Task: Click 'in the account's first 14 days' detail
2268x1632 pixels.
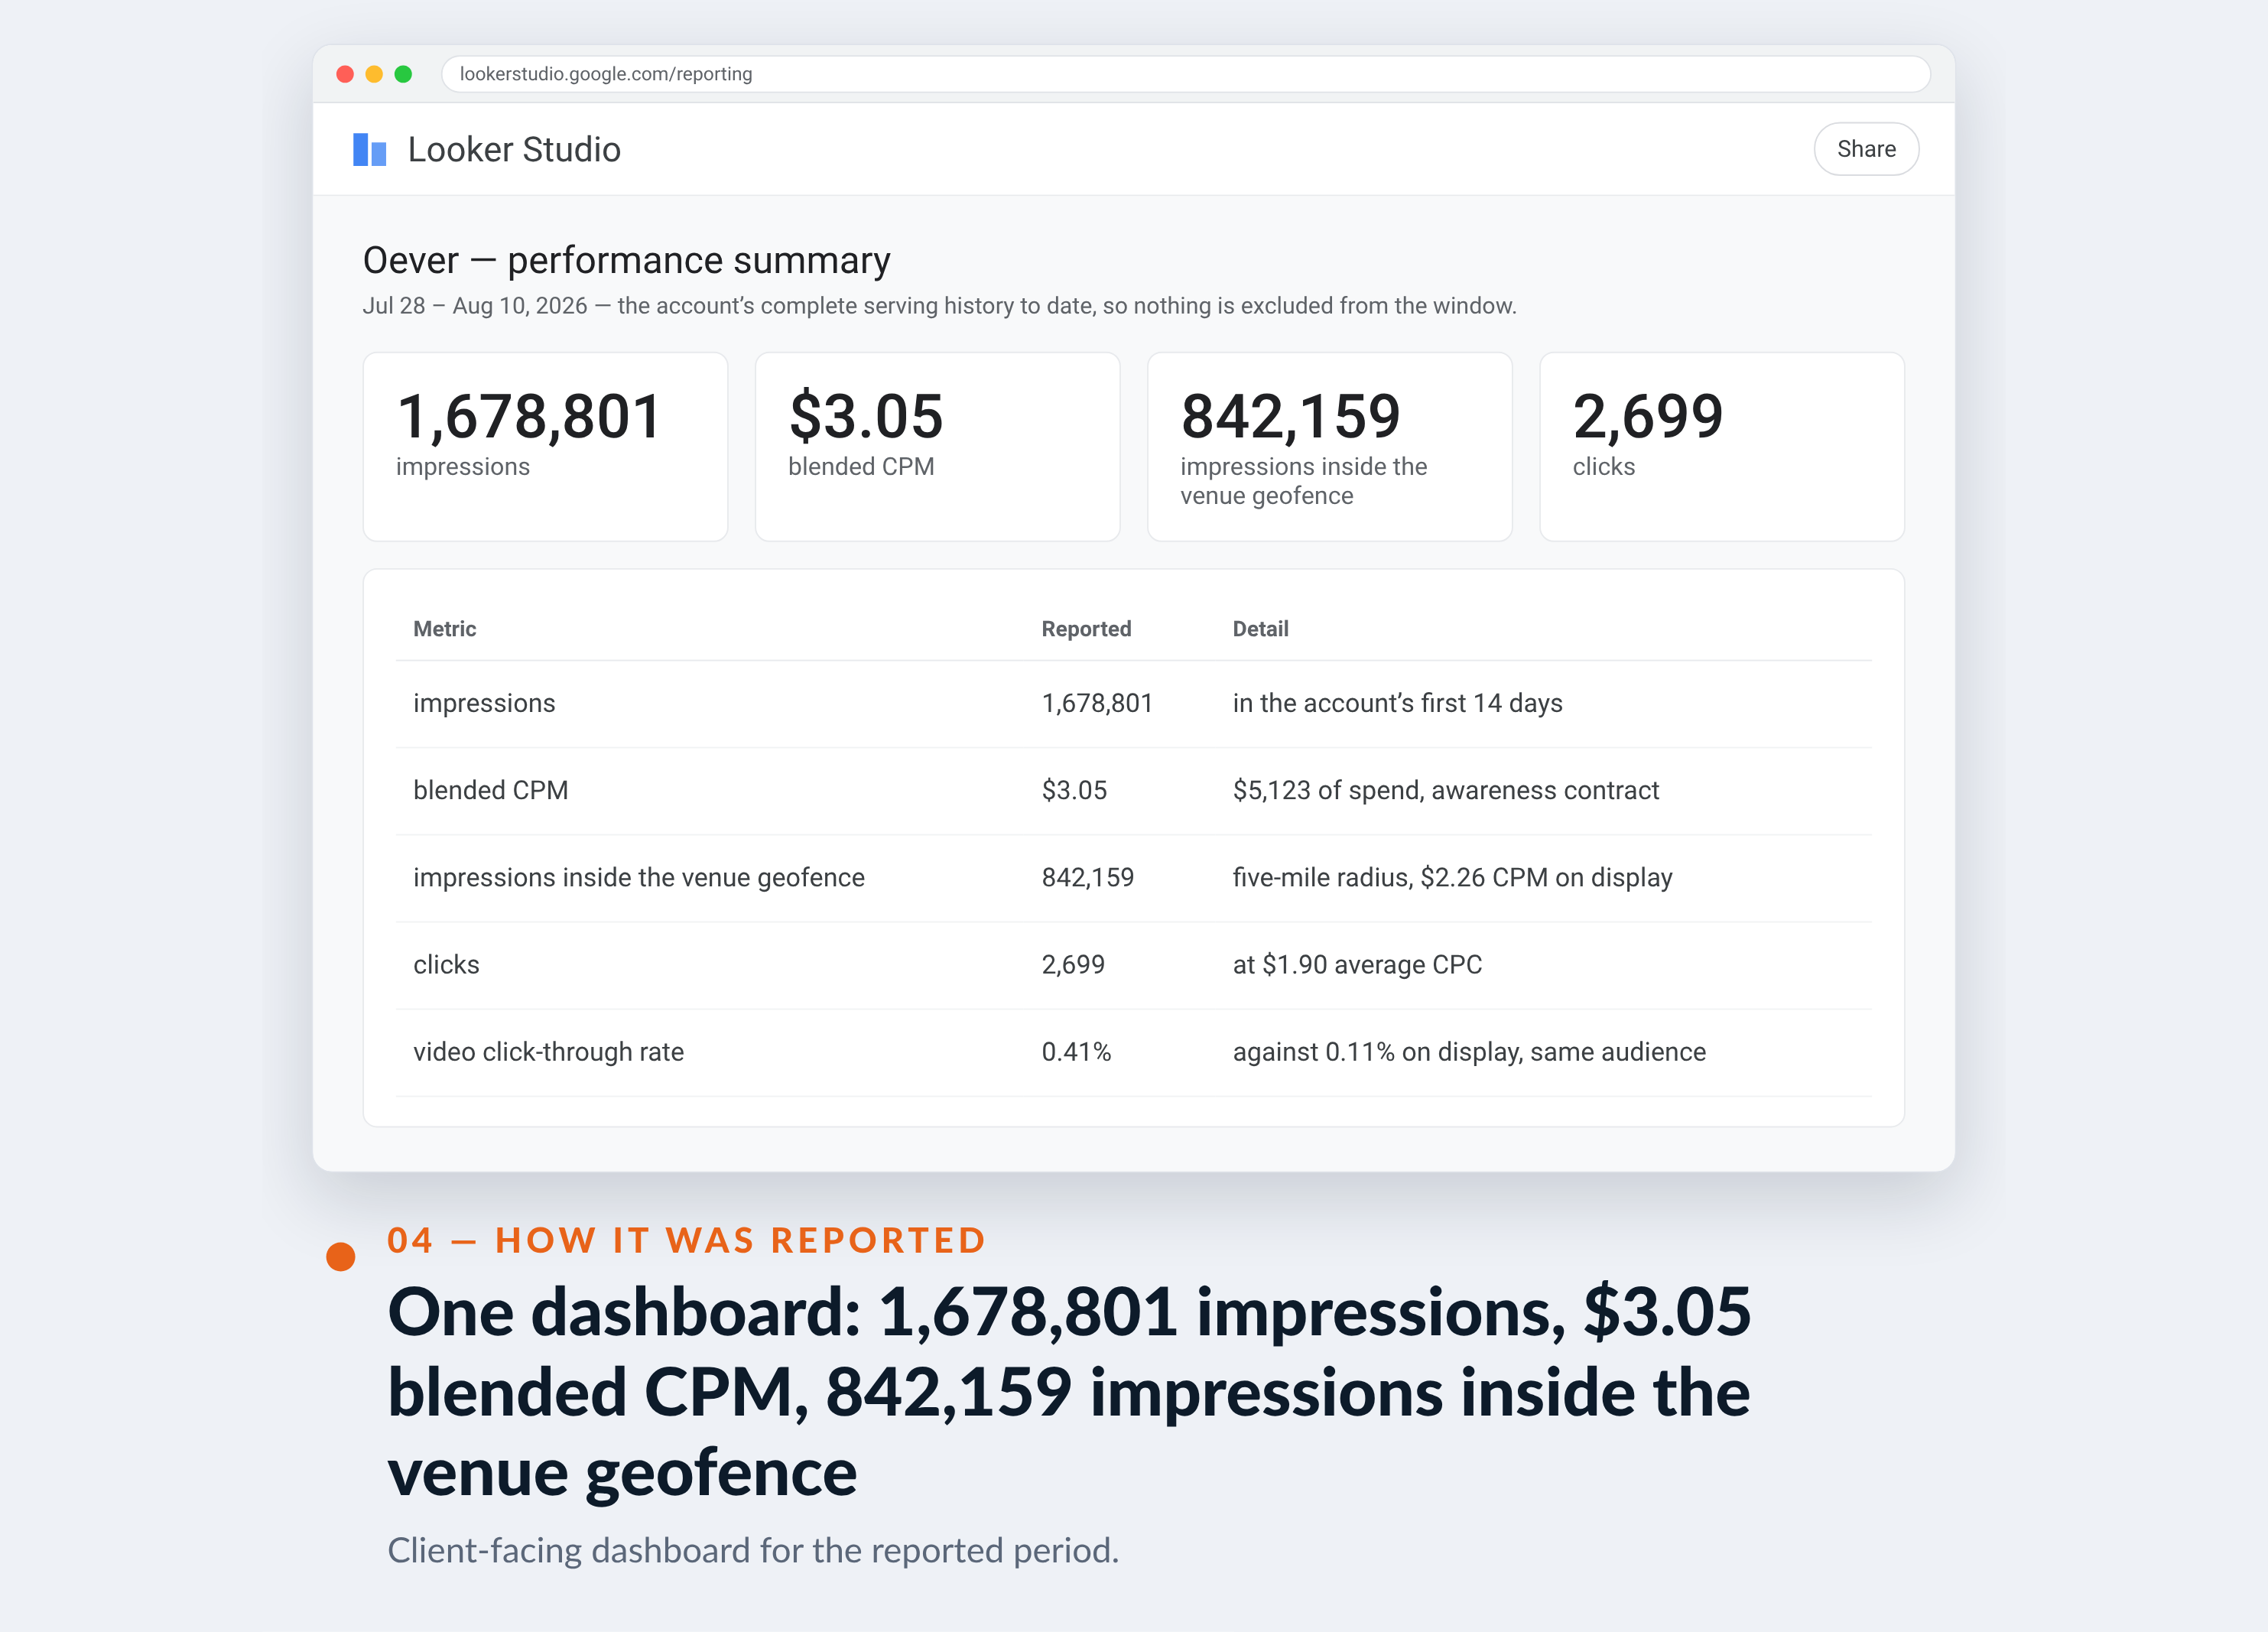Action: [1397, 703]
